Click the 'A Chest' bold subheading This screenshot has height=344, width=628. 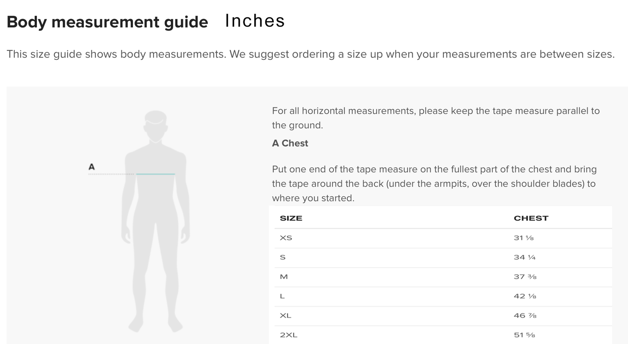tap(290, 144)
